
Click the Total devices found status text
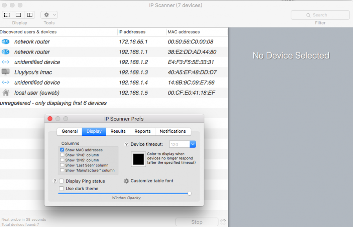coord(20,225)
